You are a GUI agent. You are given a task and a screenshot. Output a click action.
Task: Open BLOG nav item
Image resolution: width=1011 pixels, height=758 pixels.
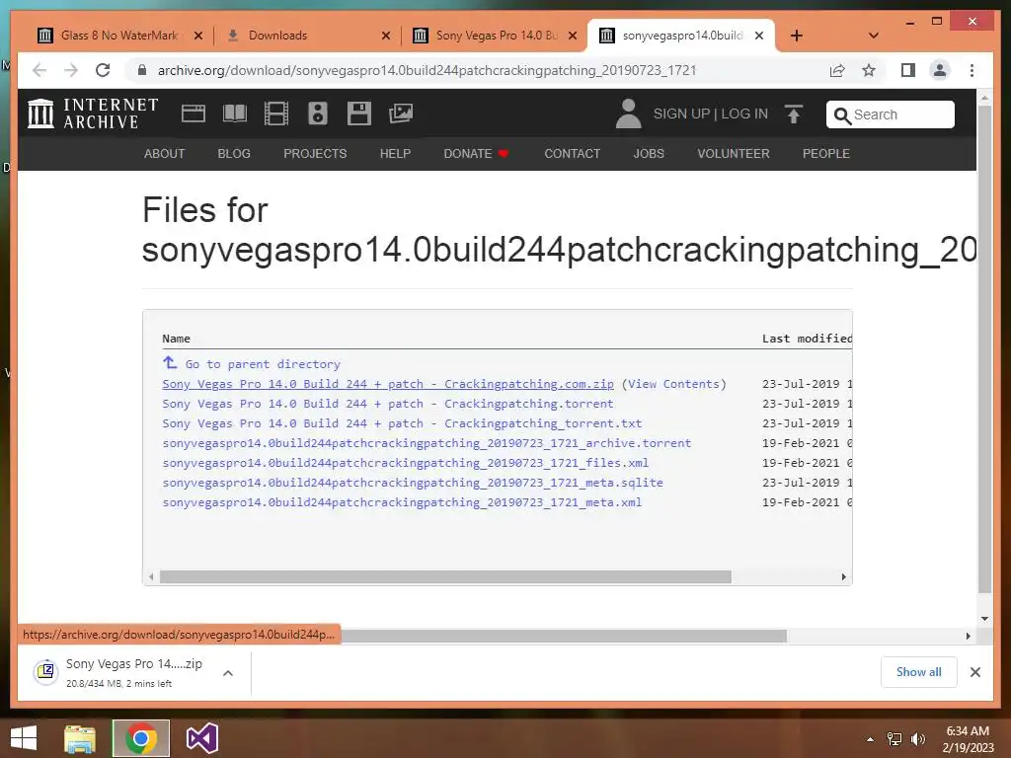click(234, 153)
